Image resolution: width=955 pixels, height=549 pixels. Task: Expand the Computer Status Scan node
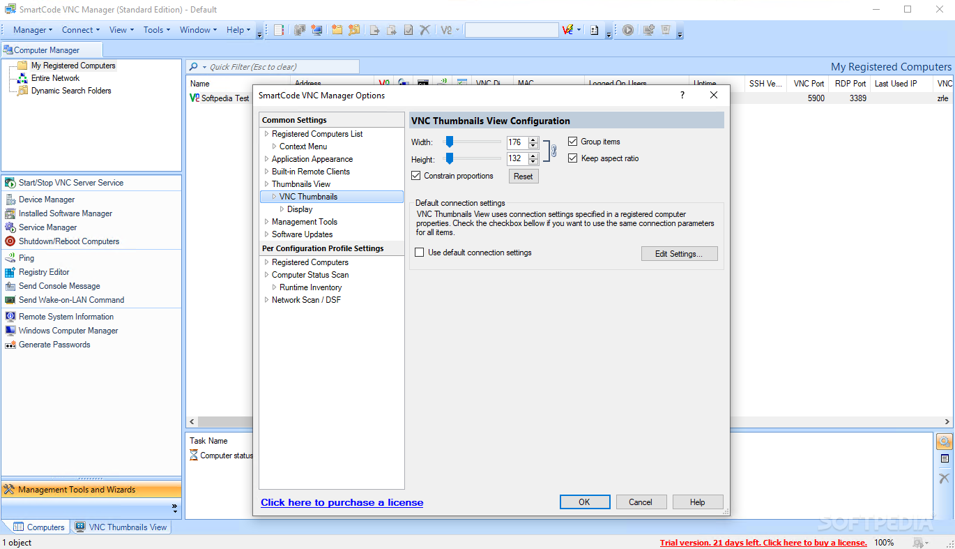266,275
